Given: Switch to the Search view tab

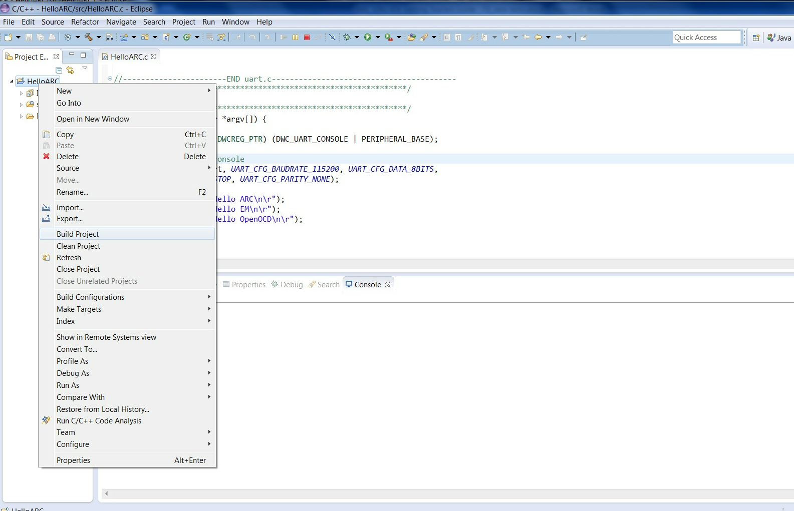Looking at the screenshot, I should click(324, 284).
